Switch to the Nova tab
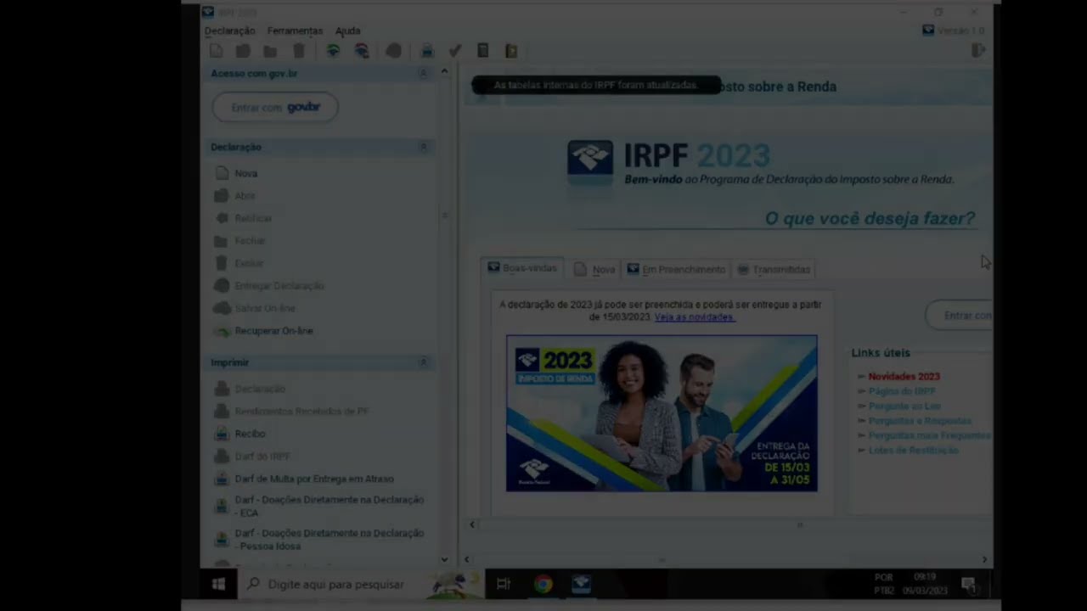 click(594, 269)
